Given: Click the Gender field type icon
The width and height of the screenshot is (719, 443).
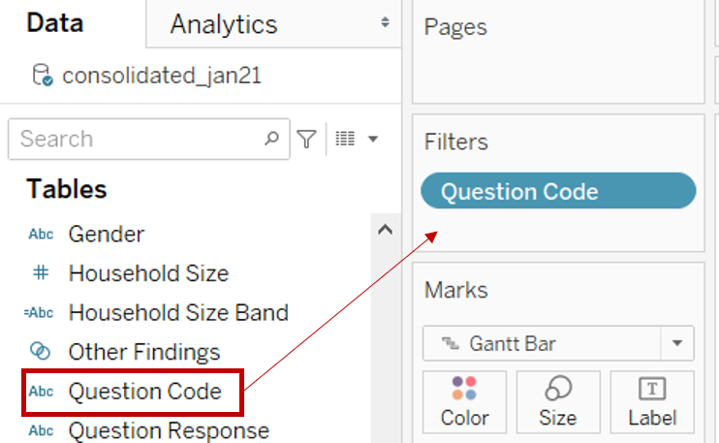Looking at the screenshot, I should [41, 235].
